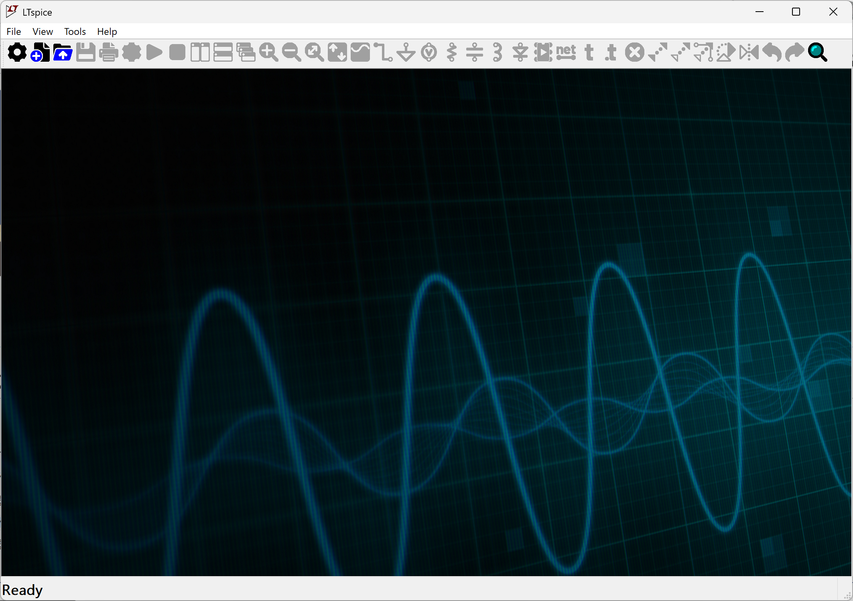The image size is (853, 601).
Task: Click the Save floppy disk icon
Action: (86, 52)
